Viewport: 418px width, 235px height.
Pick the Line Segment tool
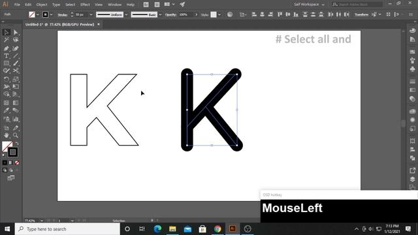[16, 56]
